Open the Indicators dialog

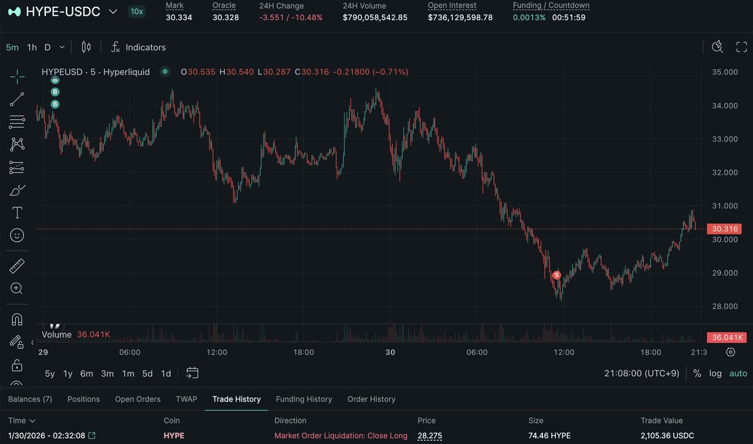(x=138, y=46)
